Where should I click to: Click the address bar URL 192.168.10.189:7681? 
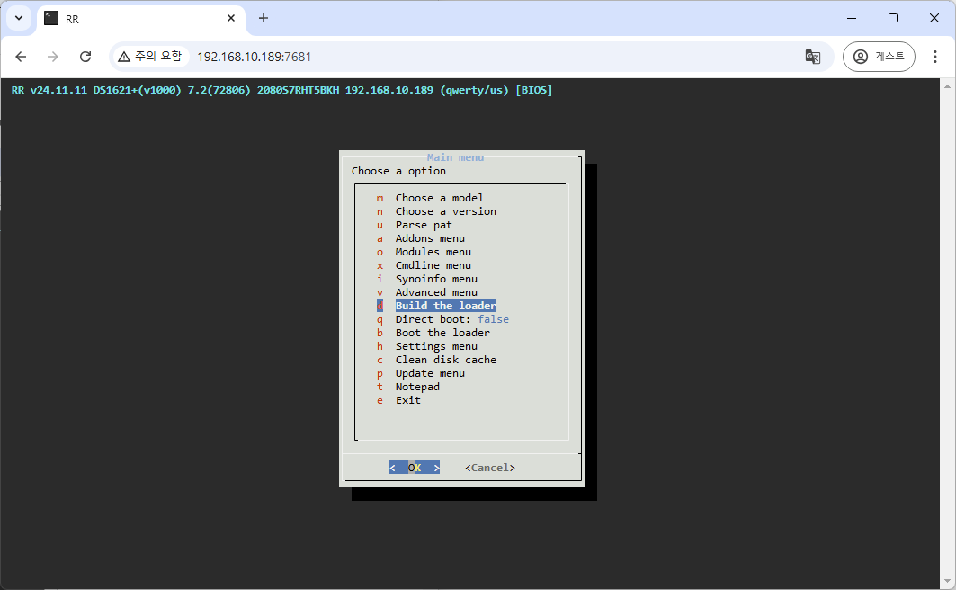[255, 57]
